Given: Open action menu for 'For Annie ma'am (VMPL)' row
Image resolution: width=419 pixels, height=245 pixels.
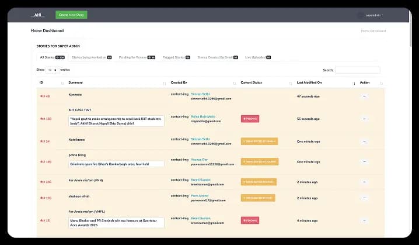Looking at the screenshot, I should click(365, 220).
